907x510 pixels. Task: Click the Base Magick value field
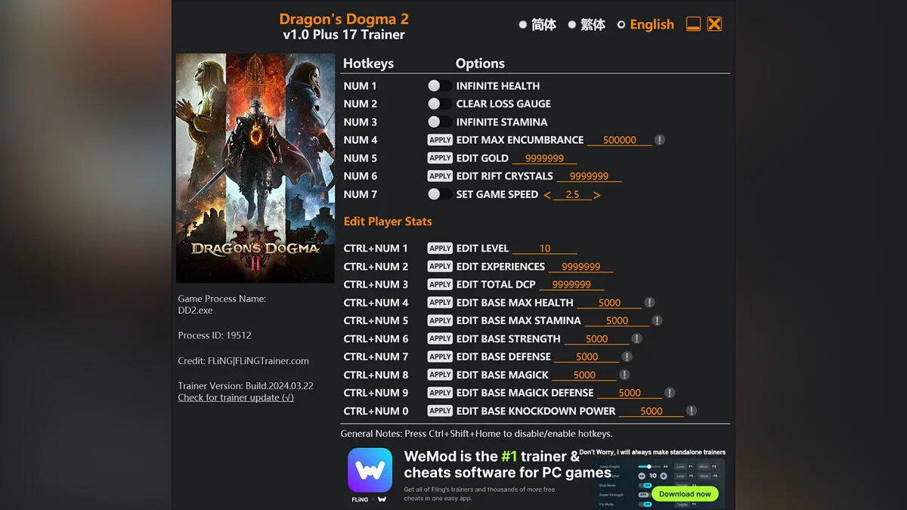[584, 375]
